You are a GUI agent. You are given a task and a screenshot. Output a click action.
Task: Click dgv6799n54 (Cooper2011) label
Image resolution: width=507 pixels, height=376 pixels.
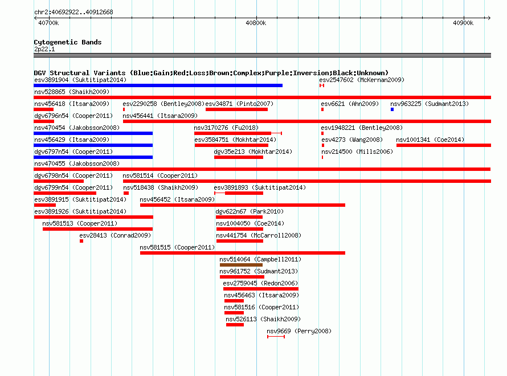[73, 187]
